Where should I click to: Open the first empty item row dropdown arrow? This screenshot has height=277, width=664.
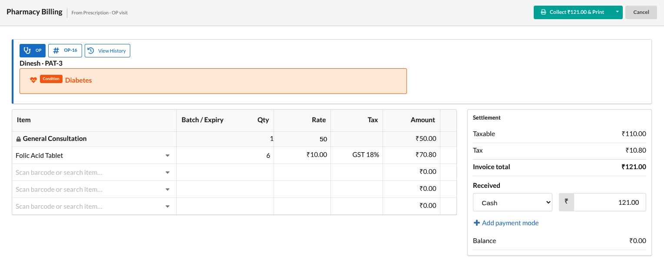click(x=168, y=173)
